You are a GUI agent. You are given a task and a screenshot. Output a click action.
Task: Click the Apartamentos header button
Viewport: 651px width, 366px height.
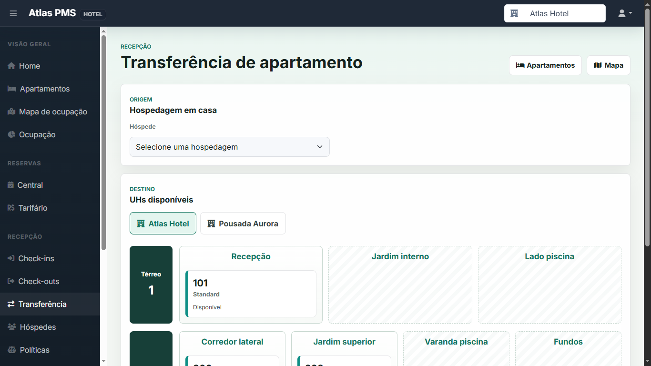click(x=545, y=65)
